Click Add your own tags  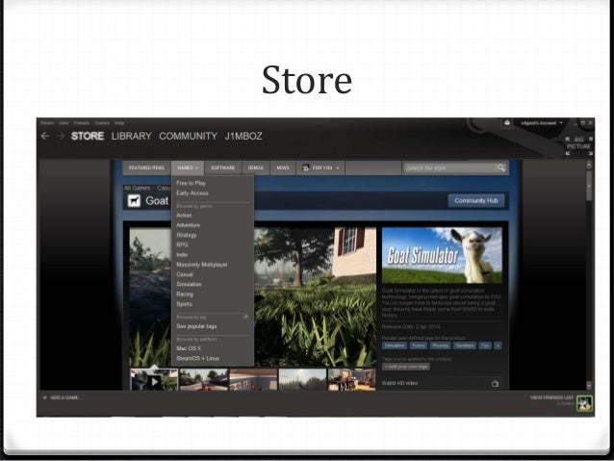(406, 367)
